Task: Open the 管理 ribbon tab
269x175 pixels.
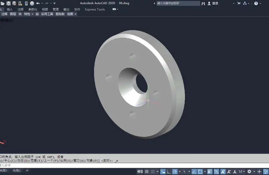Action: pos(56,10)
